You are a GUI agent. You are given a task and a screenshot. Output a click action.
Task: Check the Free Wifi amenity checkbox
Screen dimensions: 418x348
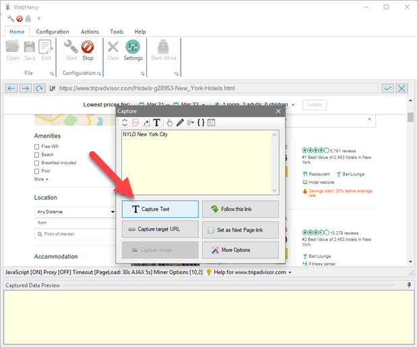tap(37, 146)
